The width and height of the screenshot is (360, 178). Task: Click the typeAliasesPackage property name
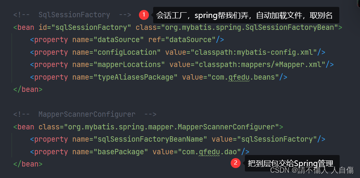click(135, 77)
